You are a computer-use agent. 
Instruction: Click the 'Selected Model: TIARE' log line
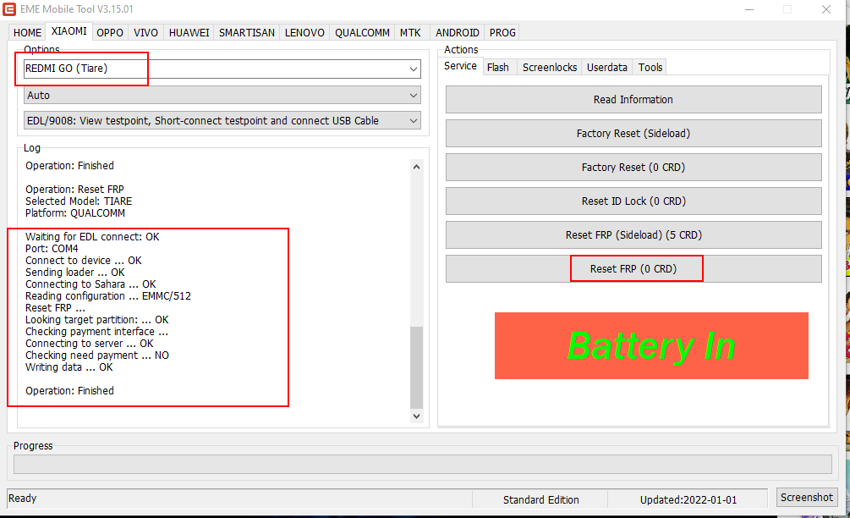pos(79,201)
